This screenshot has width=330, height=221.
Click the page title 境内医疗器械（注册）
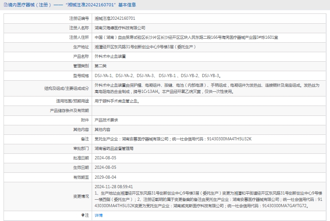coord(30,5)
